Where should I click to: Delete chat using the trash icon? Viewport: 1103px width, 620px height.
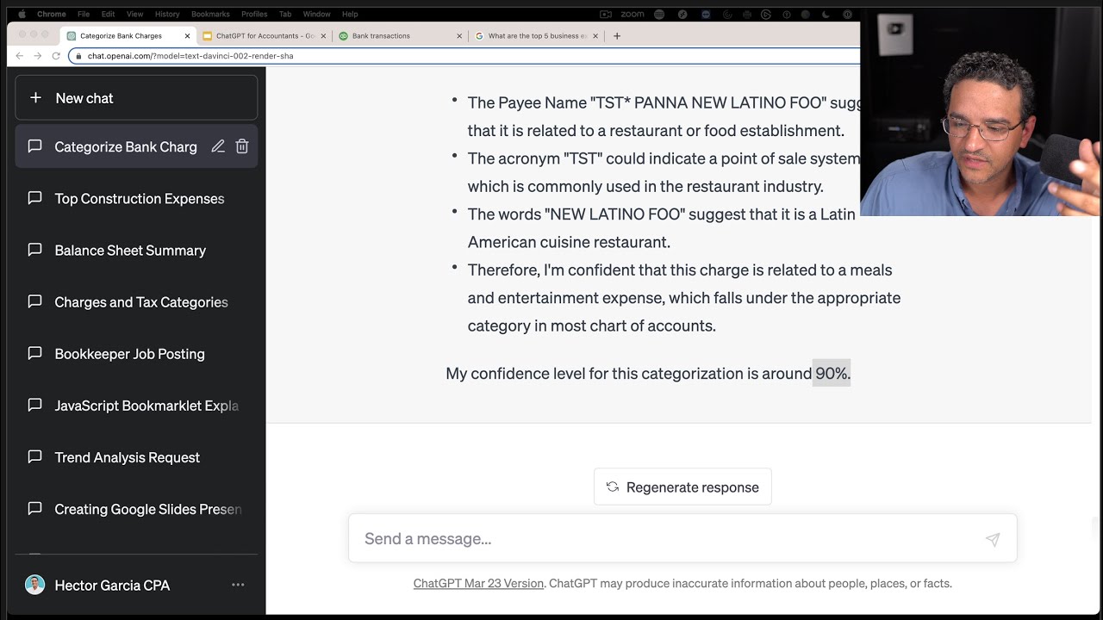coord(242,146)
